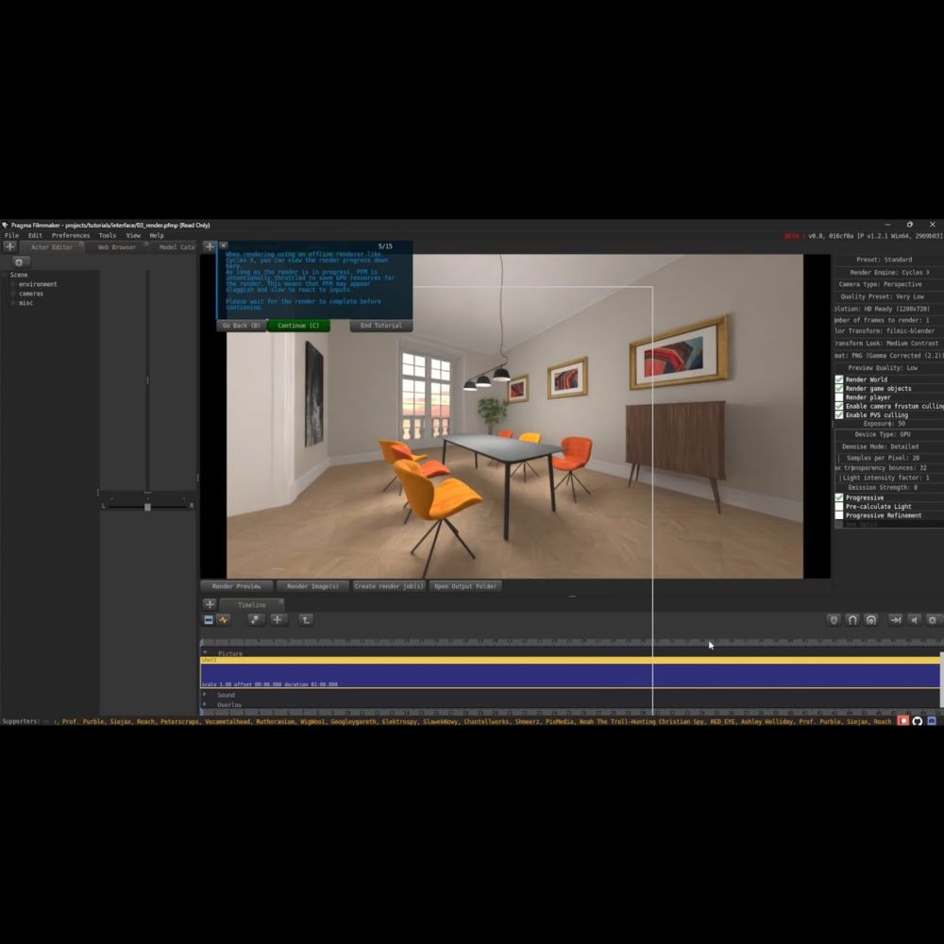The width and height of the screenshot is (944, 944).
Task: Click the plus button left of Actor Editor tab
Action: [9, 246]
